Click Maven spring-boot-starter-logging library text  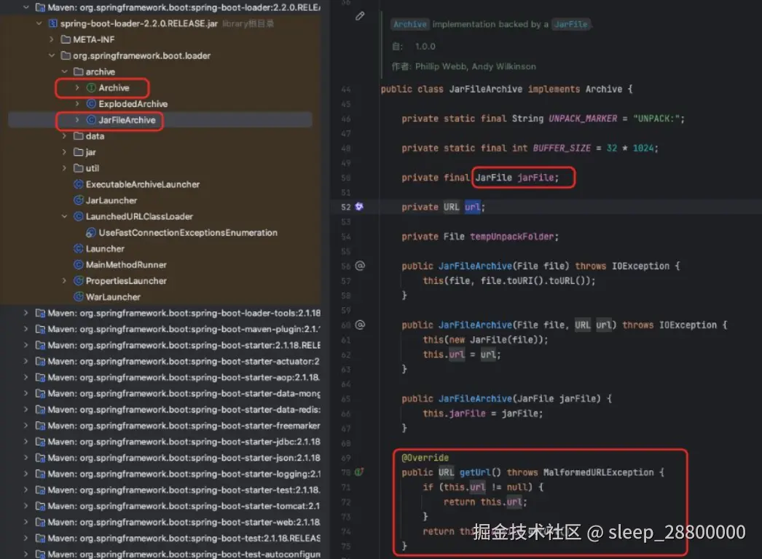[184, 474]
